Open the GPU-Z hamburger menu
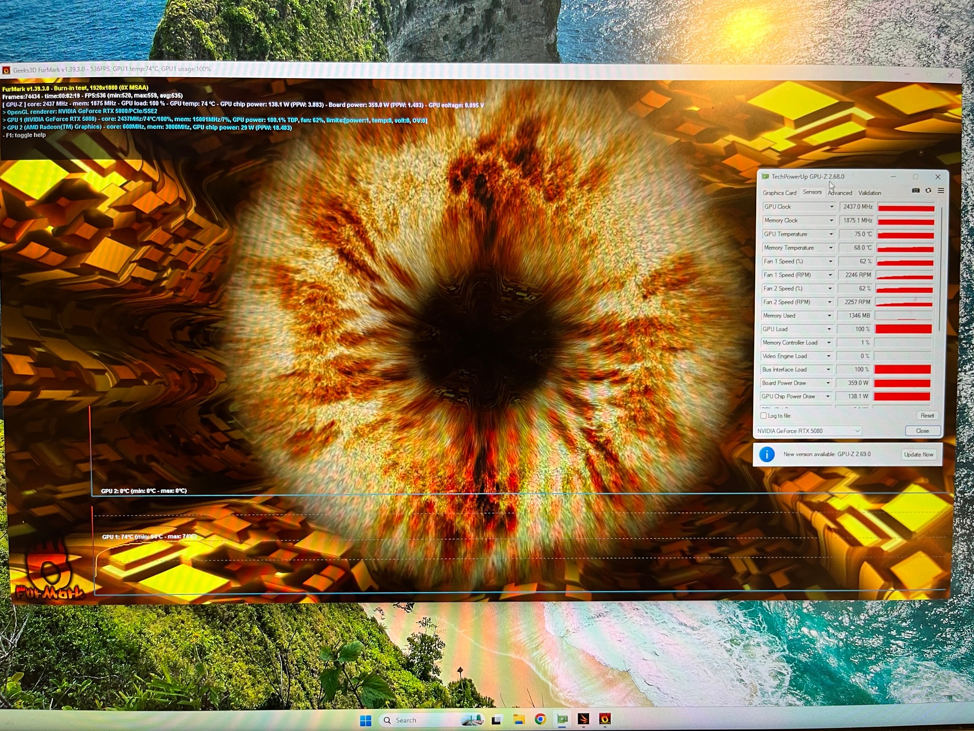The width and height of the screenshot is (974, 731). click(941, 190)
